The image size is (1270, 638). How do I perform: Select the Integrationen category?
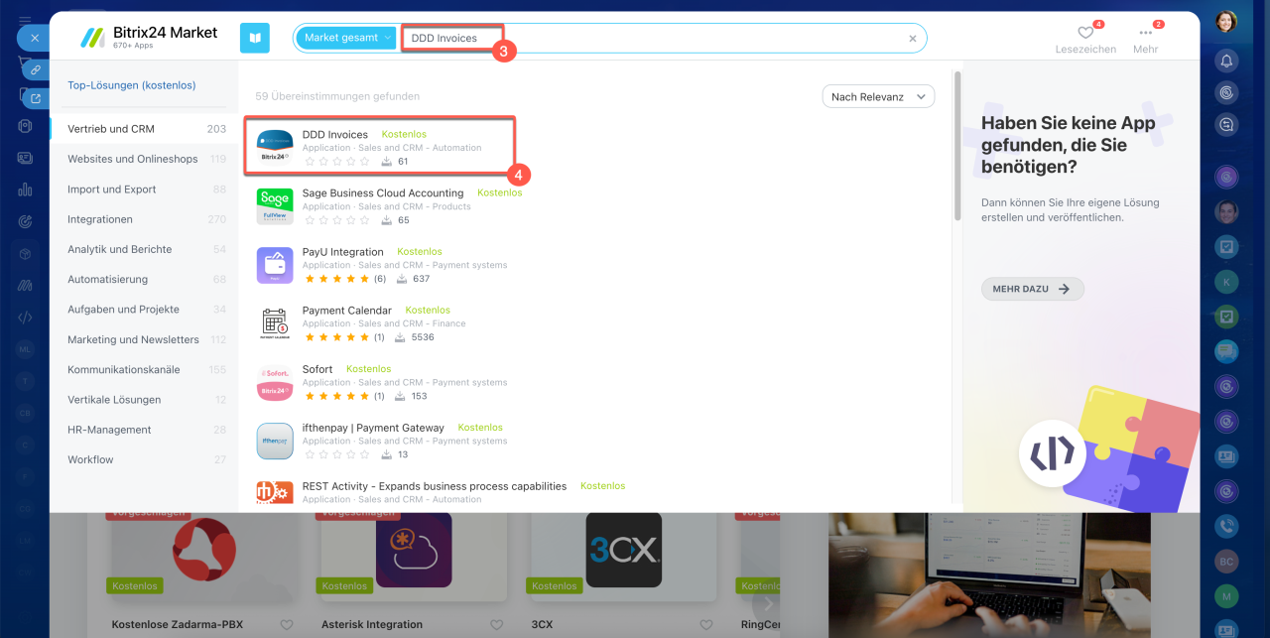click(x=146, y=219)
